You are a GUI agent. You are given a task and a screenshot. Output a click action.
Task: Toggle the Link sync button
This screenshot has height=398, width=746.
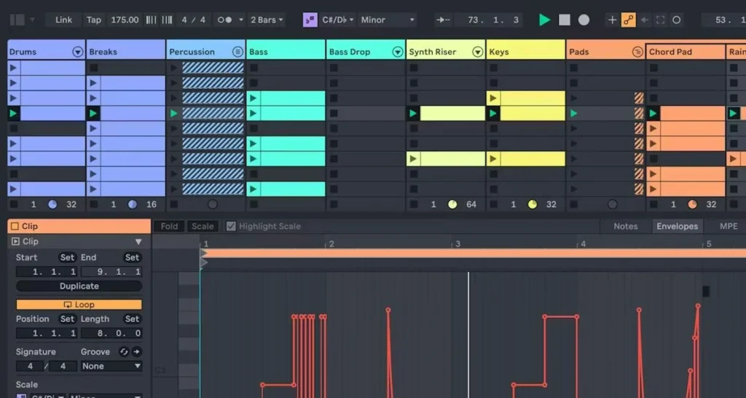(63, 20)
